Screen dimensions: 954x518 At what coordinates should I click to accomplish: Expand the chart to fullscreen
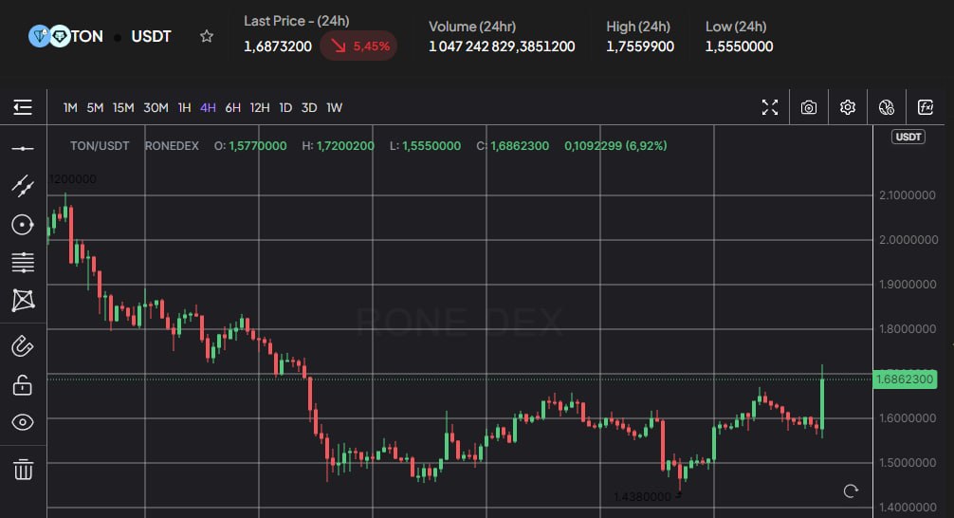pos(770,107)
